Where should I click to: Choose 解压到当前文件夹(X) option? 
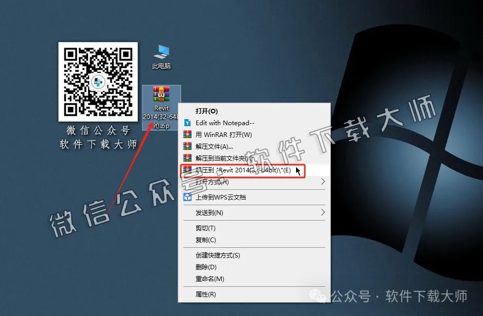[x=228, y=159]
